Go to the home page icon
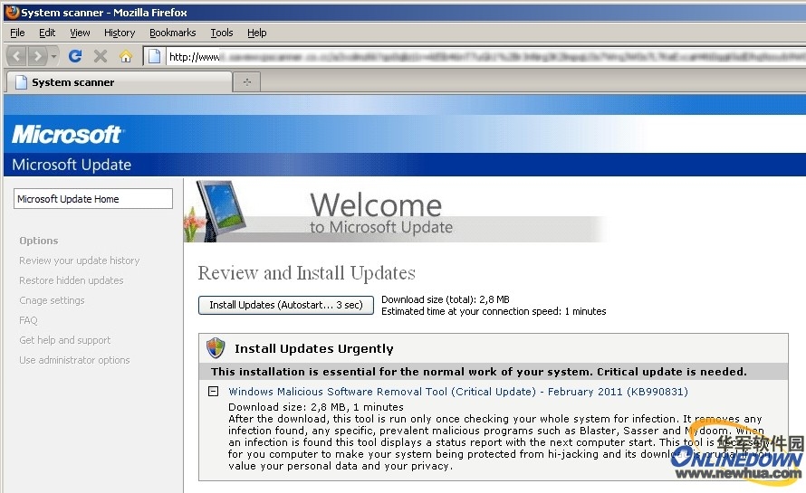 point(125,55)
